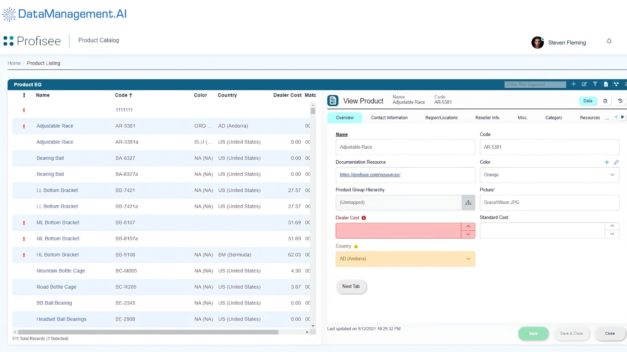This screenshot has height=352, width=627.
Task: Switch to the Overview tab
Action: pos(344,118)
